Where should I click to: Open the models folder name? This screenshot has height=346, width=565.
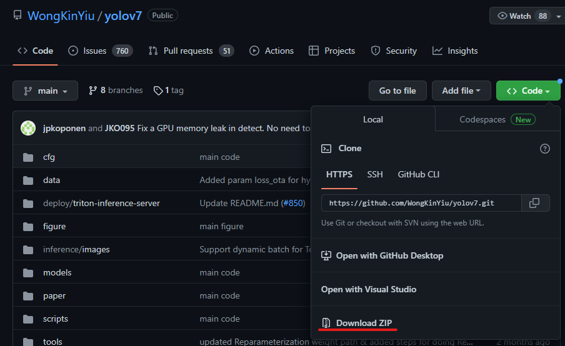pyautogui.click(x=57, y=272)
